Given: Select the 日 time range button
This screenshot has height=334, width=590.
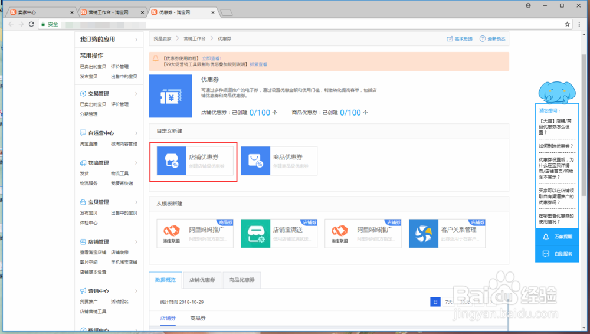Looking at the screenshot, I should pos(435,302).
